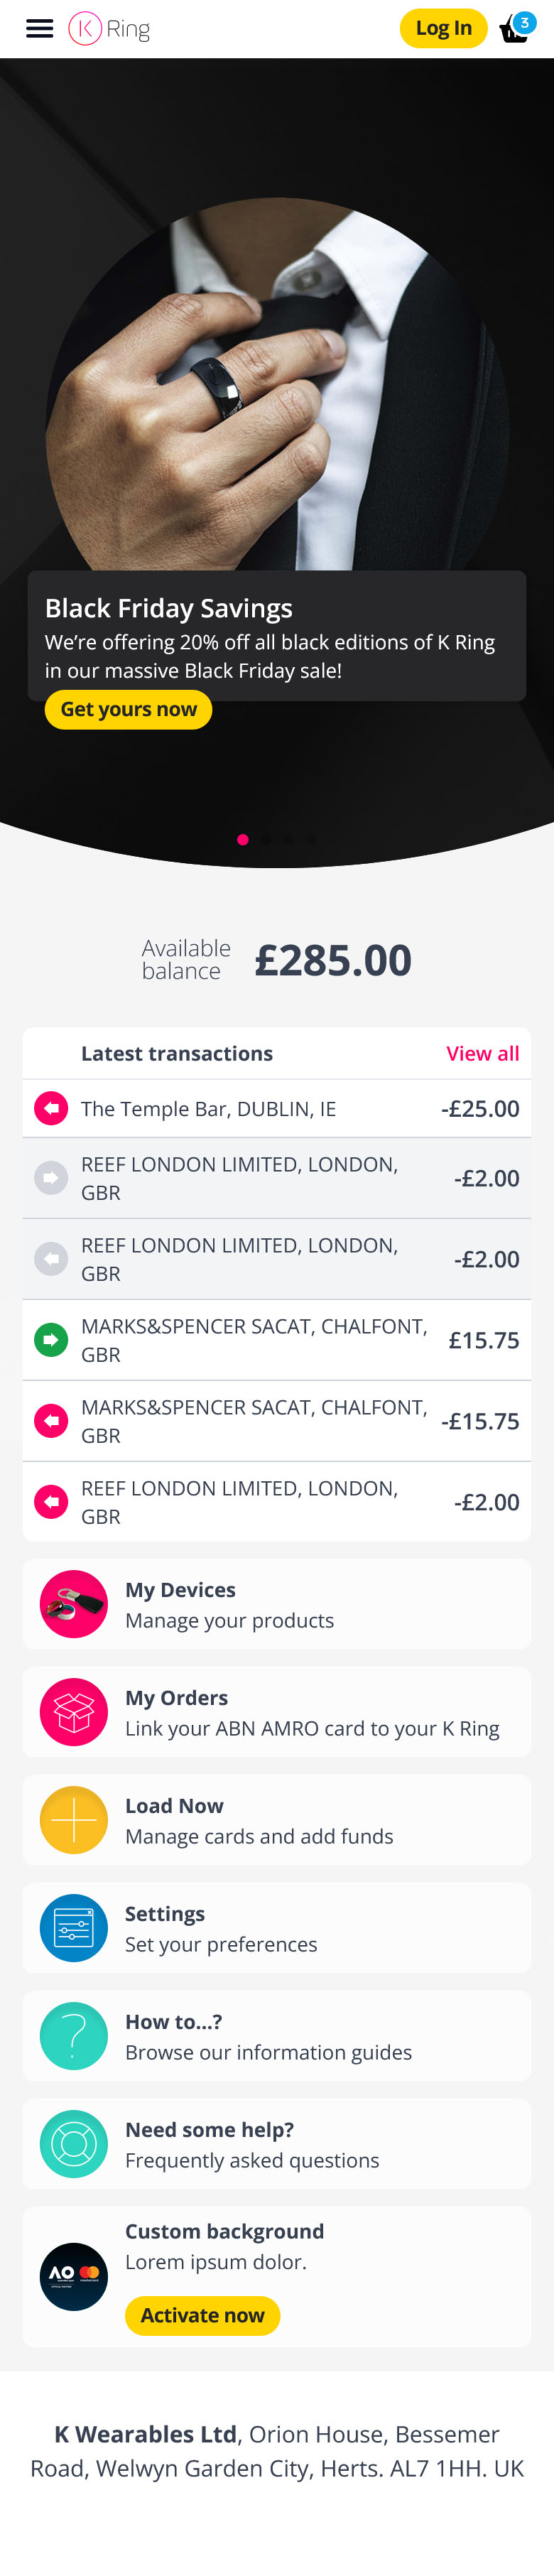The image size is (554, 2576).
Task: Open the Temple Bar Dublin transaction row
Action: (277, 1108)
